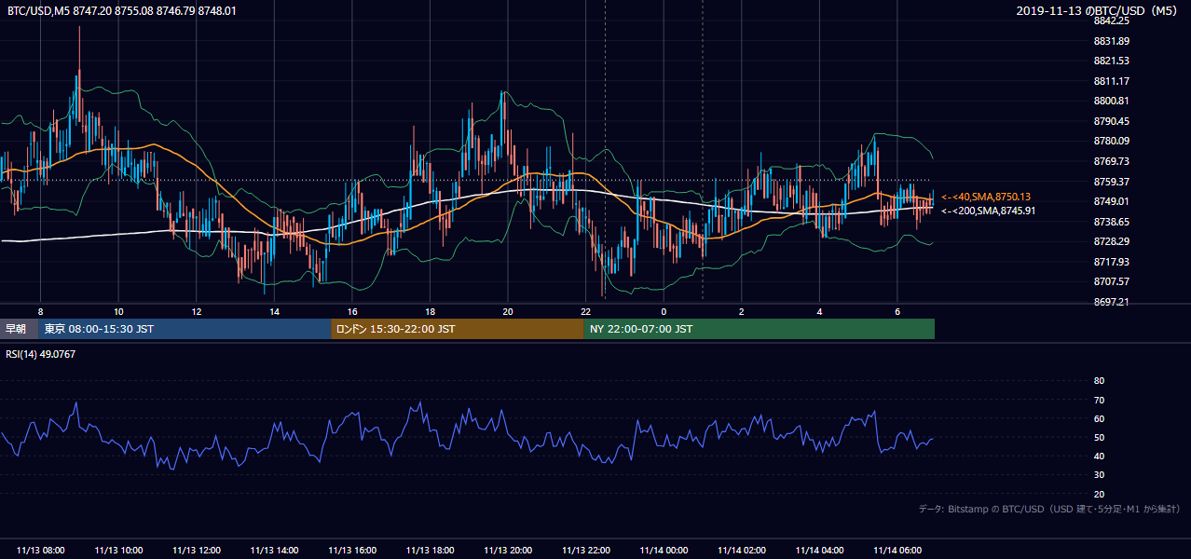Click hour marker 10 under price chart
This screenshot has width=1191, height=559.
(x=118, y=311)
